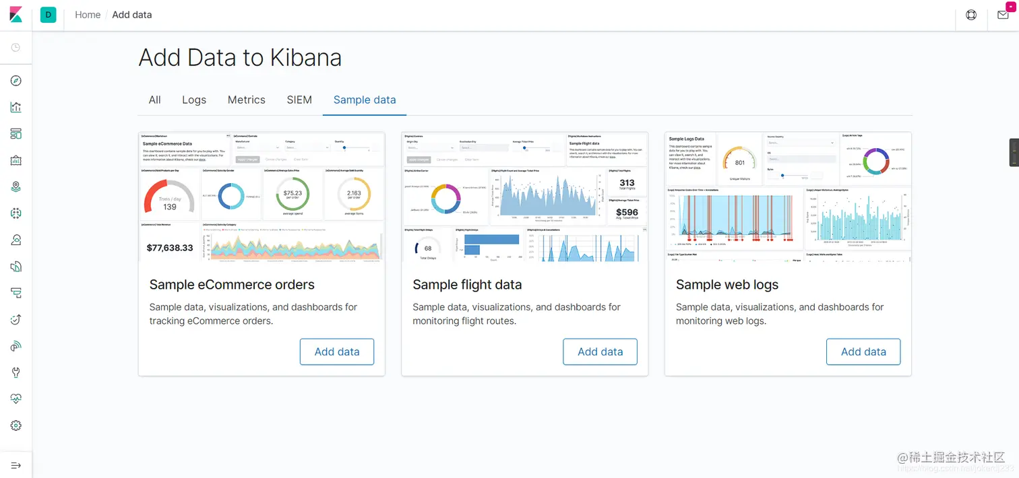Open Maps icon in sidebar
Viewport: 1019px width, 478px height.
16,187
